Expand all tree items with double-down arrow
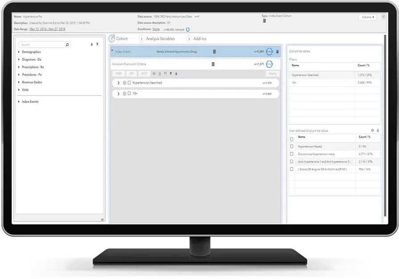The height and width of the screenshot is (279, 399). (97, 44)
